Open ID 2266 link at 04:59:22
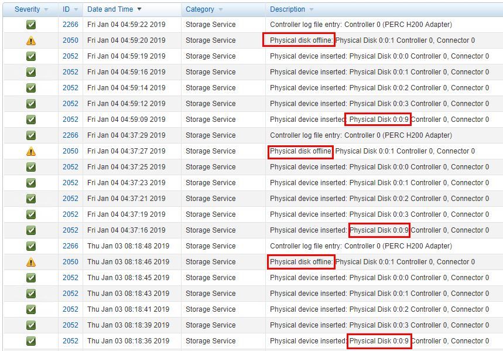Screen dimensions: 503x351 pyautogui.click(x=70, y=25)
